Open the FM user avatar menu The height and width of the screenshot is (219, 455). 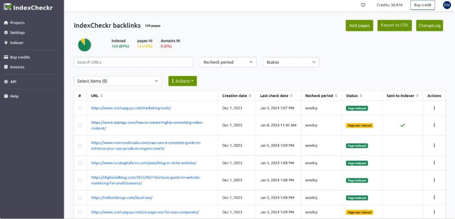[x=447, y=5]
